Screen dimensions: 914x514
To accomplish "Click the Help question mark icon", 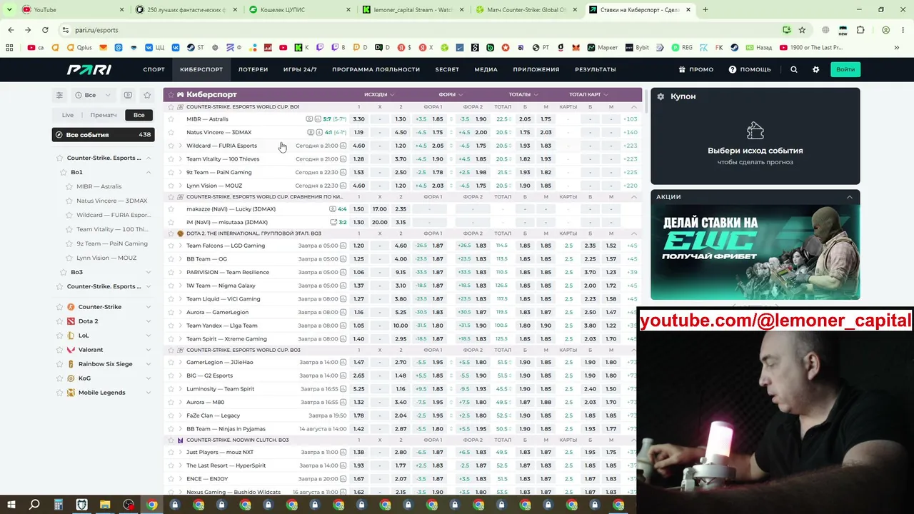I will [x=732, y=69].
